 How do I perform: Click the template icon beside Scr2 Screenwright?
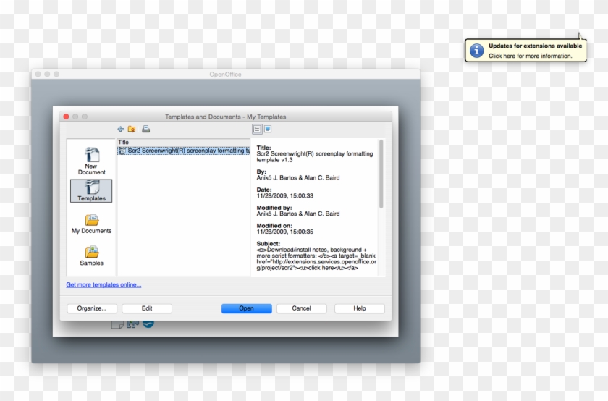pos(122,151)
